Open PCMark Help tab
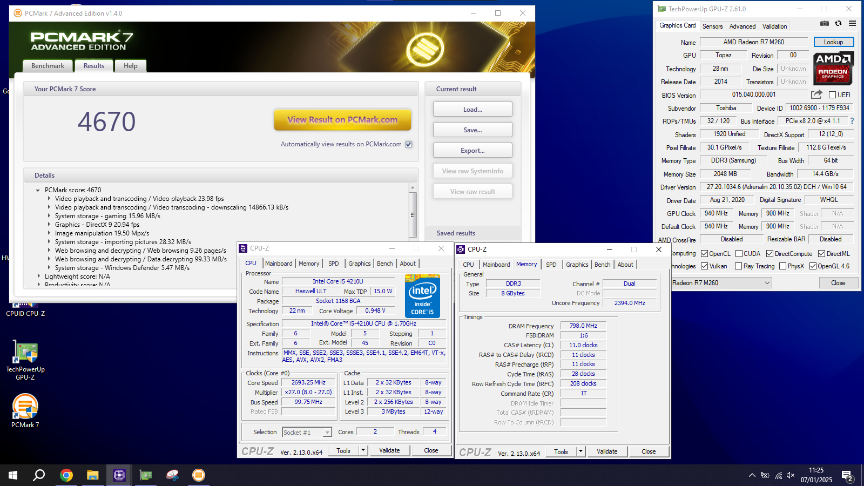This screenshot has width=864, height=486. [x=131, y=66]
